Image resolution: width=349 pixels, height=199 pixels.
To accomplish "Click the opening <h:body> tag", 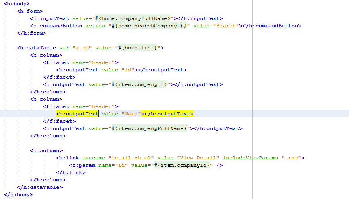I will point(17,4).
